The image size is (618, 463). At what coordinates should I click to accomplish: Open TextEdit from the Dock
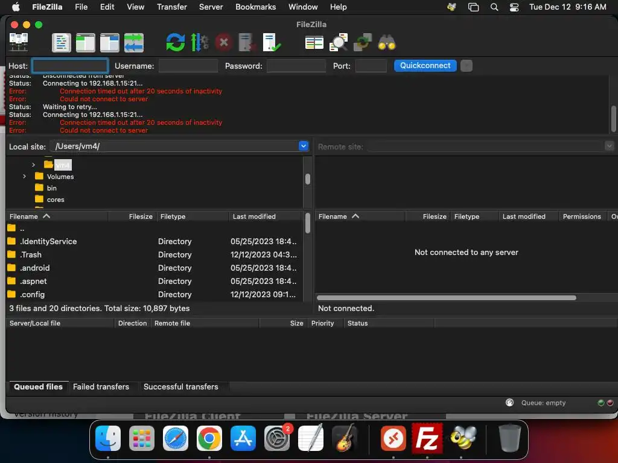pos(311,438)
